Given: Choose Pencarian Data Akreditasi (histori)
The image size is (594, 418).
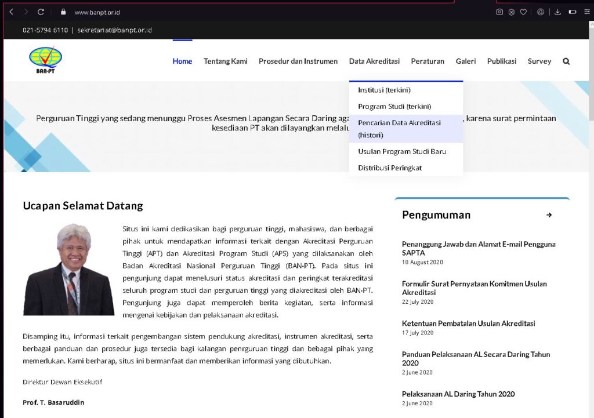Looking at the screenshot, I should pos(399,129).
